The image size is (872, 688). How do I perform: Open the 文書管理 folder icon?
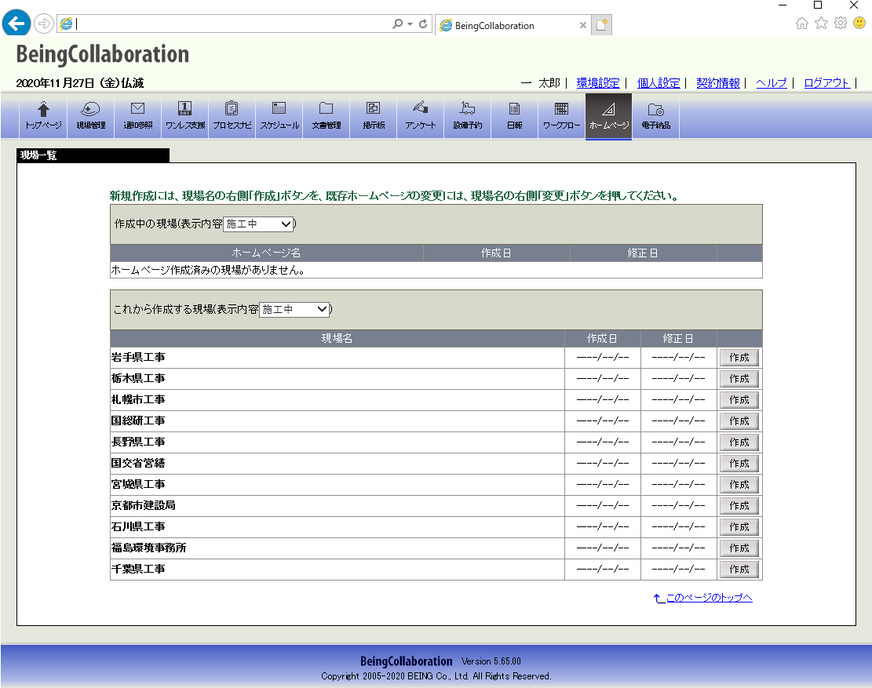click(327, 115)
